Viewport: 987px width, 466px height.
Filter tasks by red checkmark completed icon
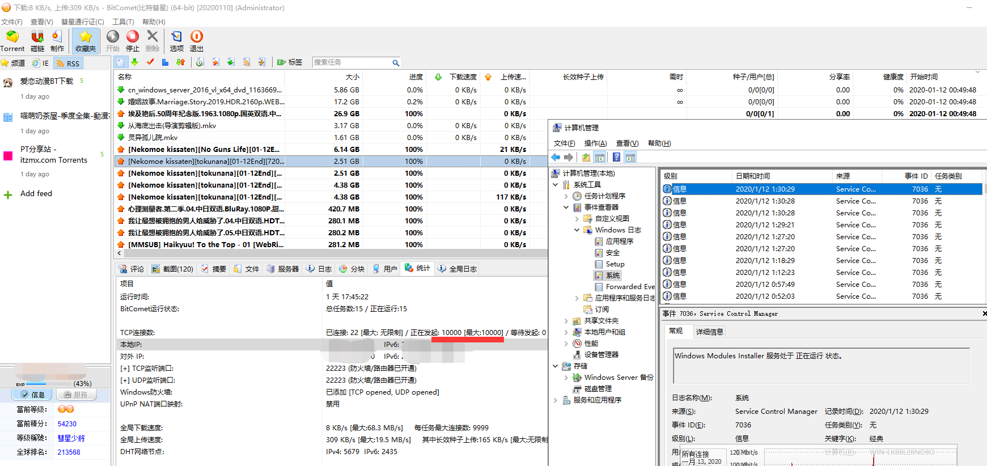(150, 62)
